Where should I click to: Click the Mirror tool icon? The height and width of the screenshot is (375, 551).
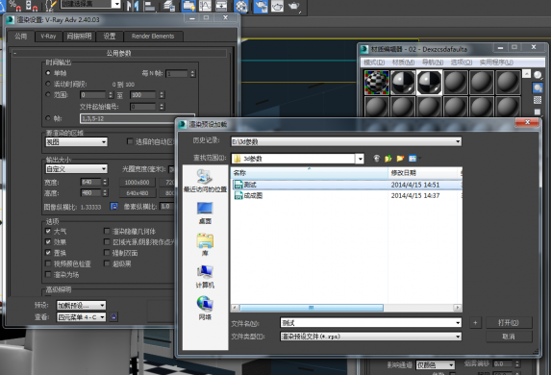pyautogui.click(x=133, y=6)
